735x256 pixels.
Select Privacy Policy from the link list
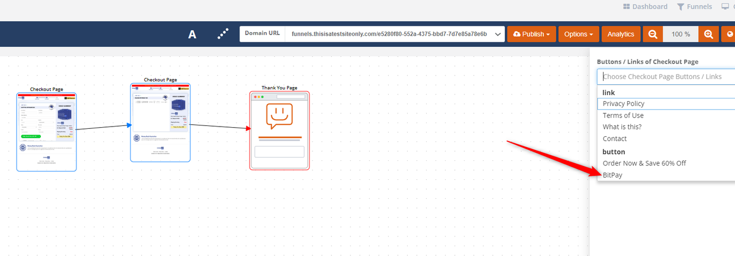(x=624, y=104)
